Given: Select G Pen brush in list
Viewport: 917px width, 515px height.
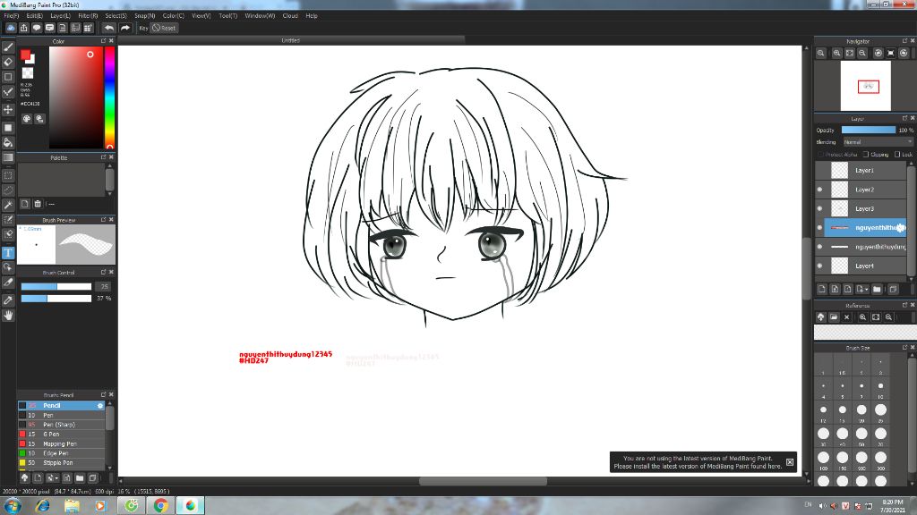Looking at the screenshot, I should coord(62,435).
